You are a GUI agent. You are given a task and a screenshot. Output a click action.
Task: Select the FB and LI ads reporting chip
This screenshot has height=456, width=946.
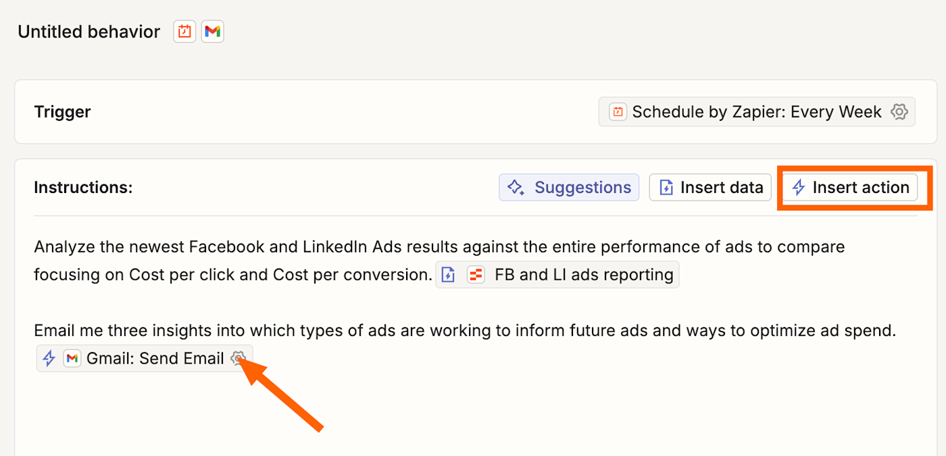tap(584, 275)
